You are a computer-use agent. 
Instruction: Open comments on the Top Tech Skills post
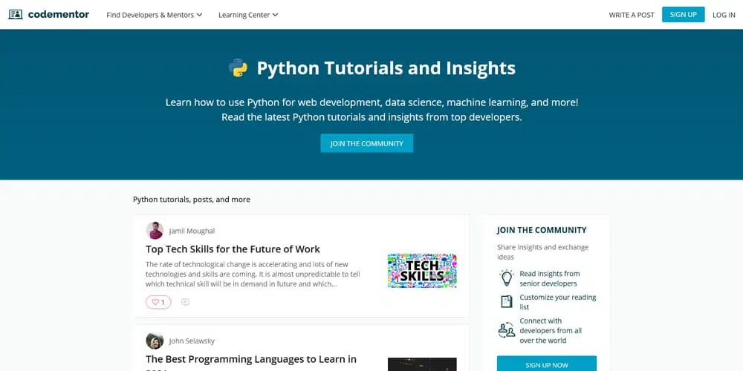[x=185, y=302]
